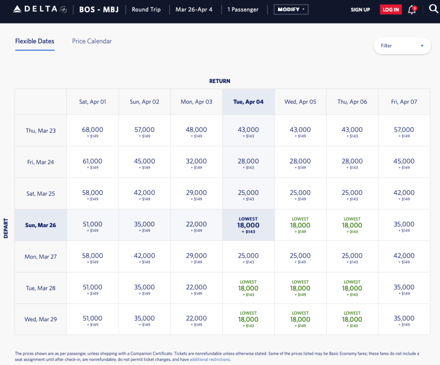Click the BOS - MBJ route text
Viewport: 440px width, 365px height.
tap(99, 9)
